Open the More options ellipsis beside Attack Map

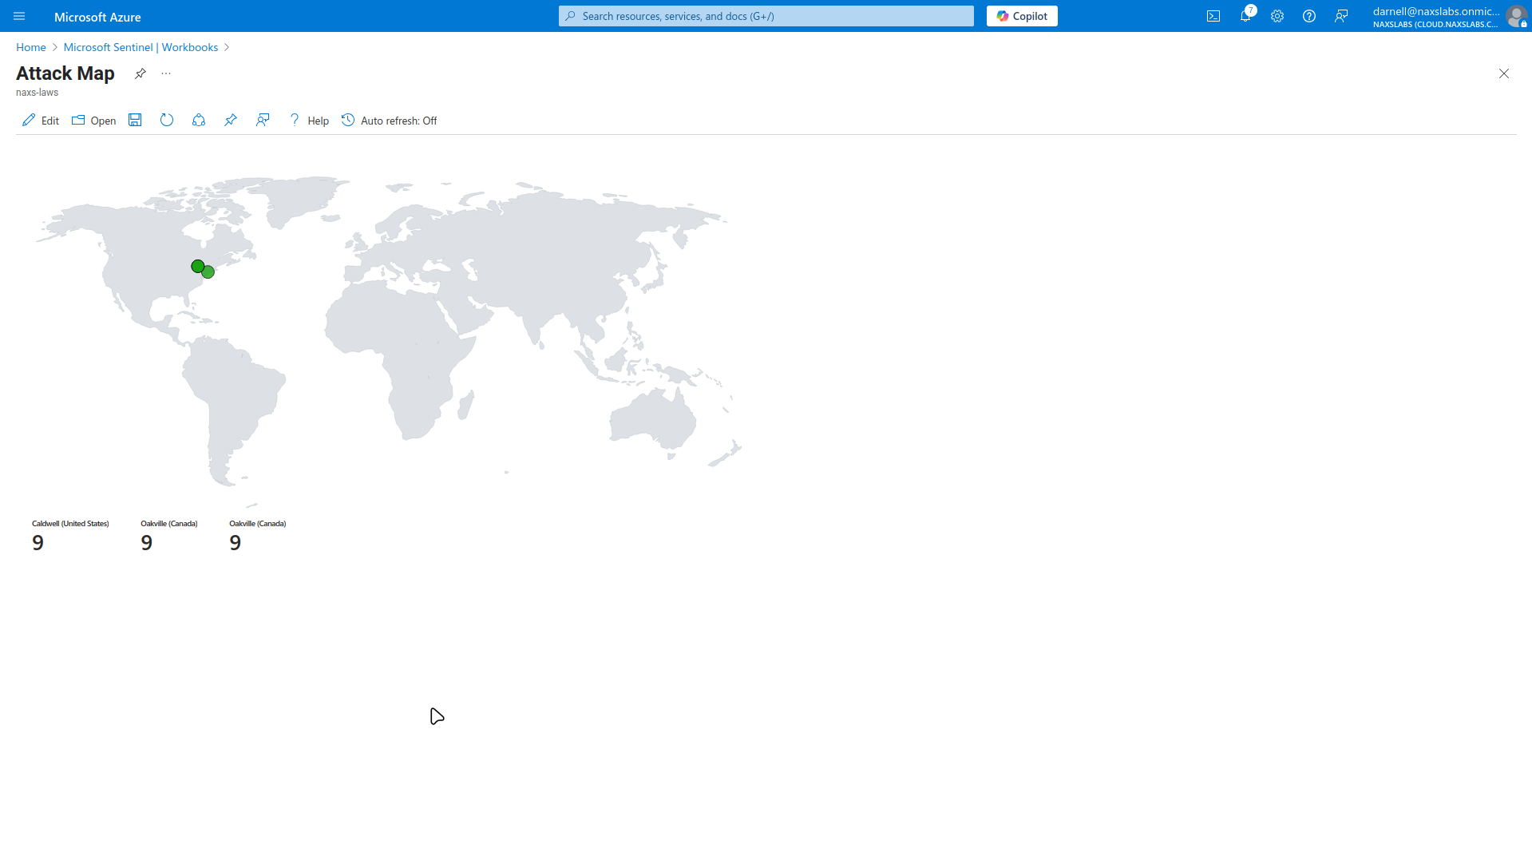pyautogui.click(x=166, y=73)
